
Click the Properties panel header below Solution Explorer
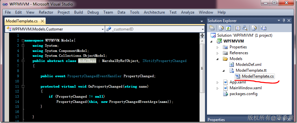coord(216,119)
